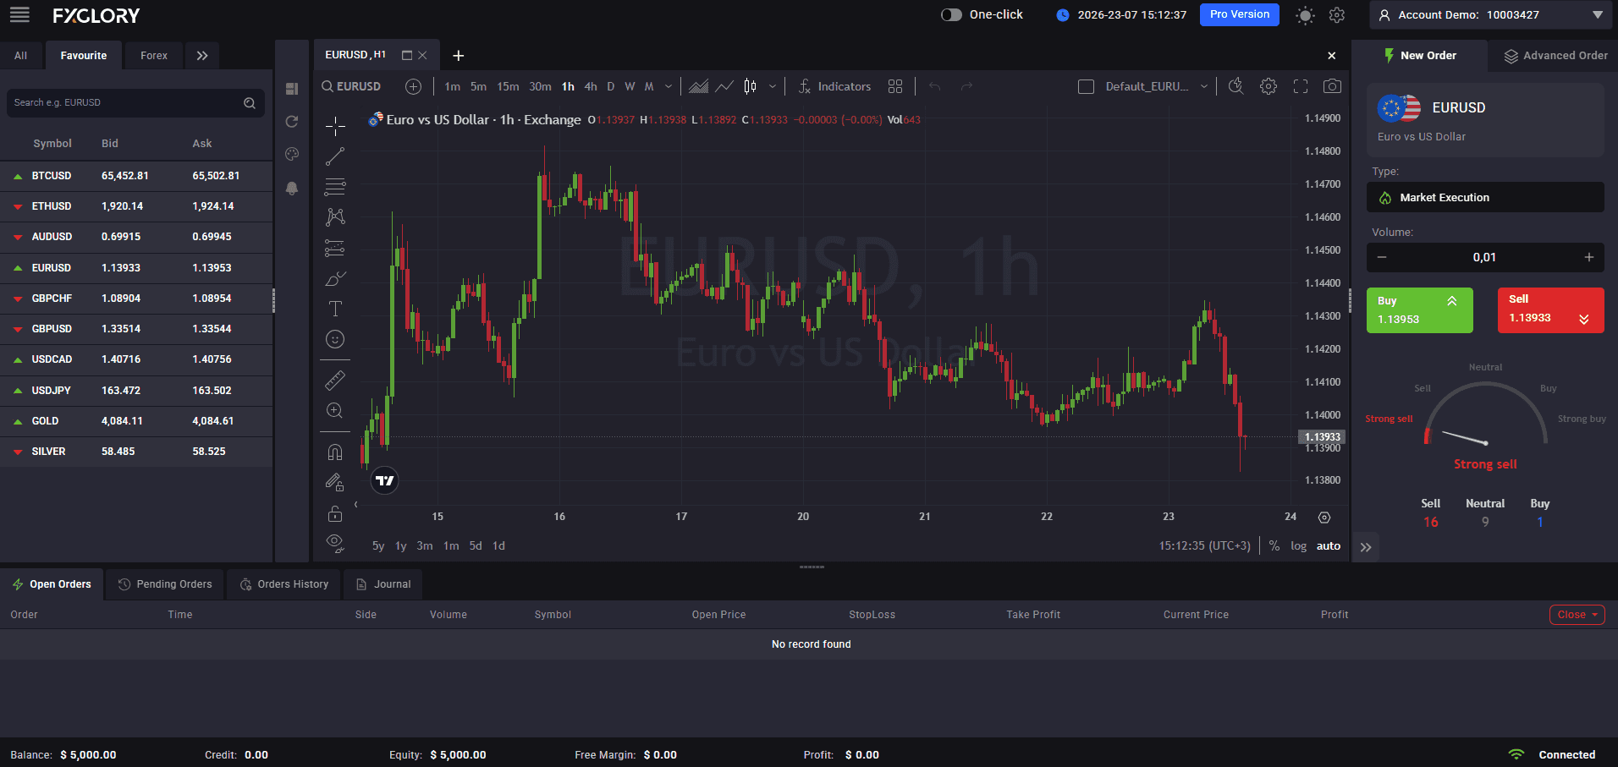Open the indicator templates grid icon
Image resolution: width=1618 pixels, height=767 pixels.
click(x=895, y=86)
